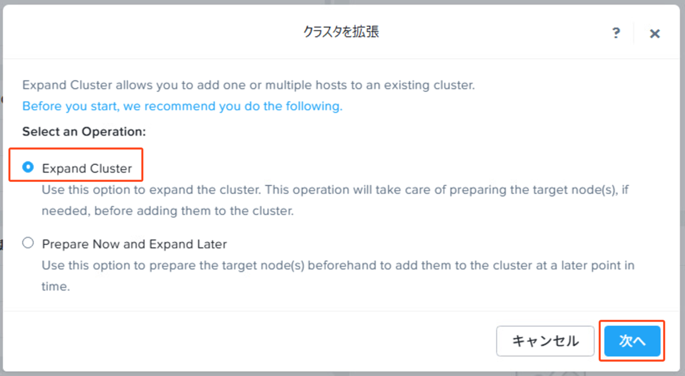Click the word 'time.' in last description
Viewport: 685px width, 376px height.
point(56,287)
